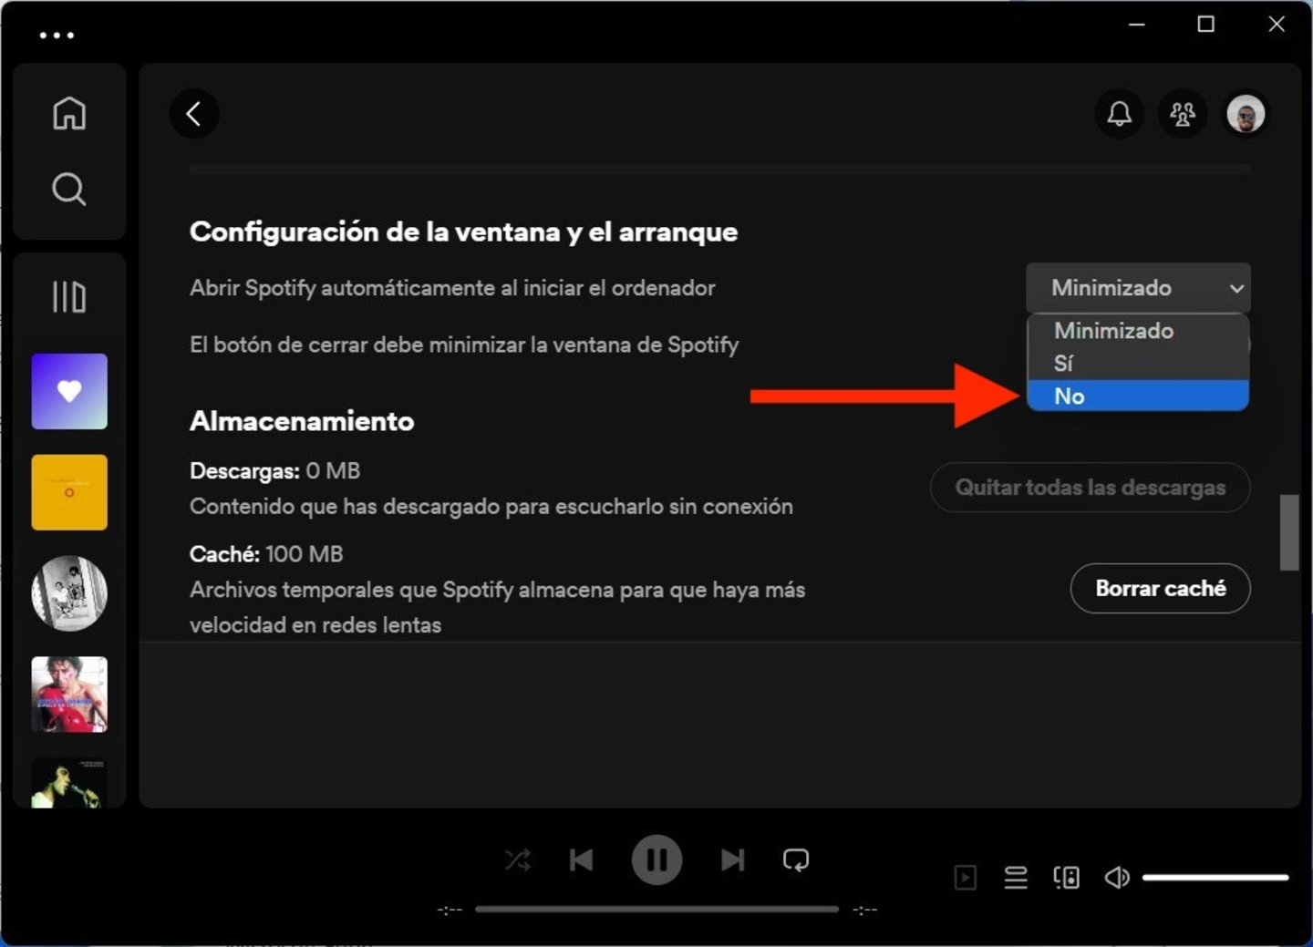Skip to next track
Screen dimensions: 1313x947
(x=732, y=860)
